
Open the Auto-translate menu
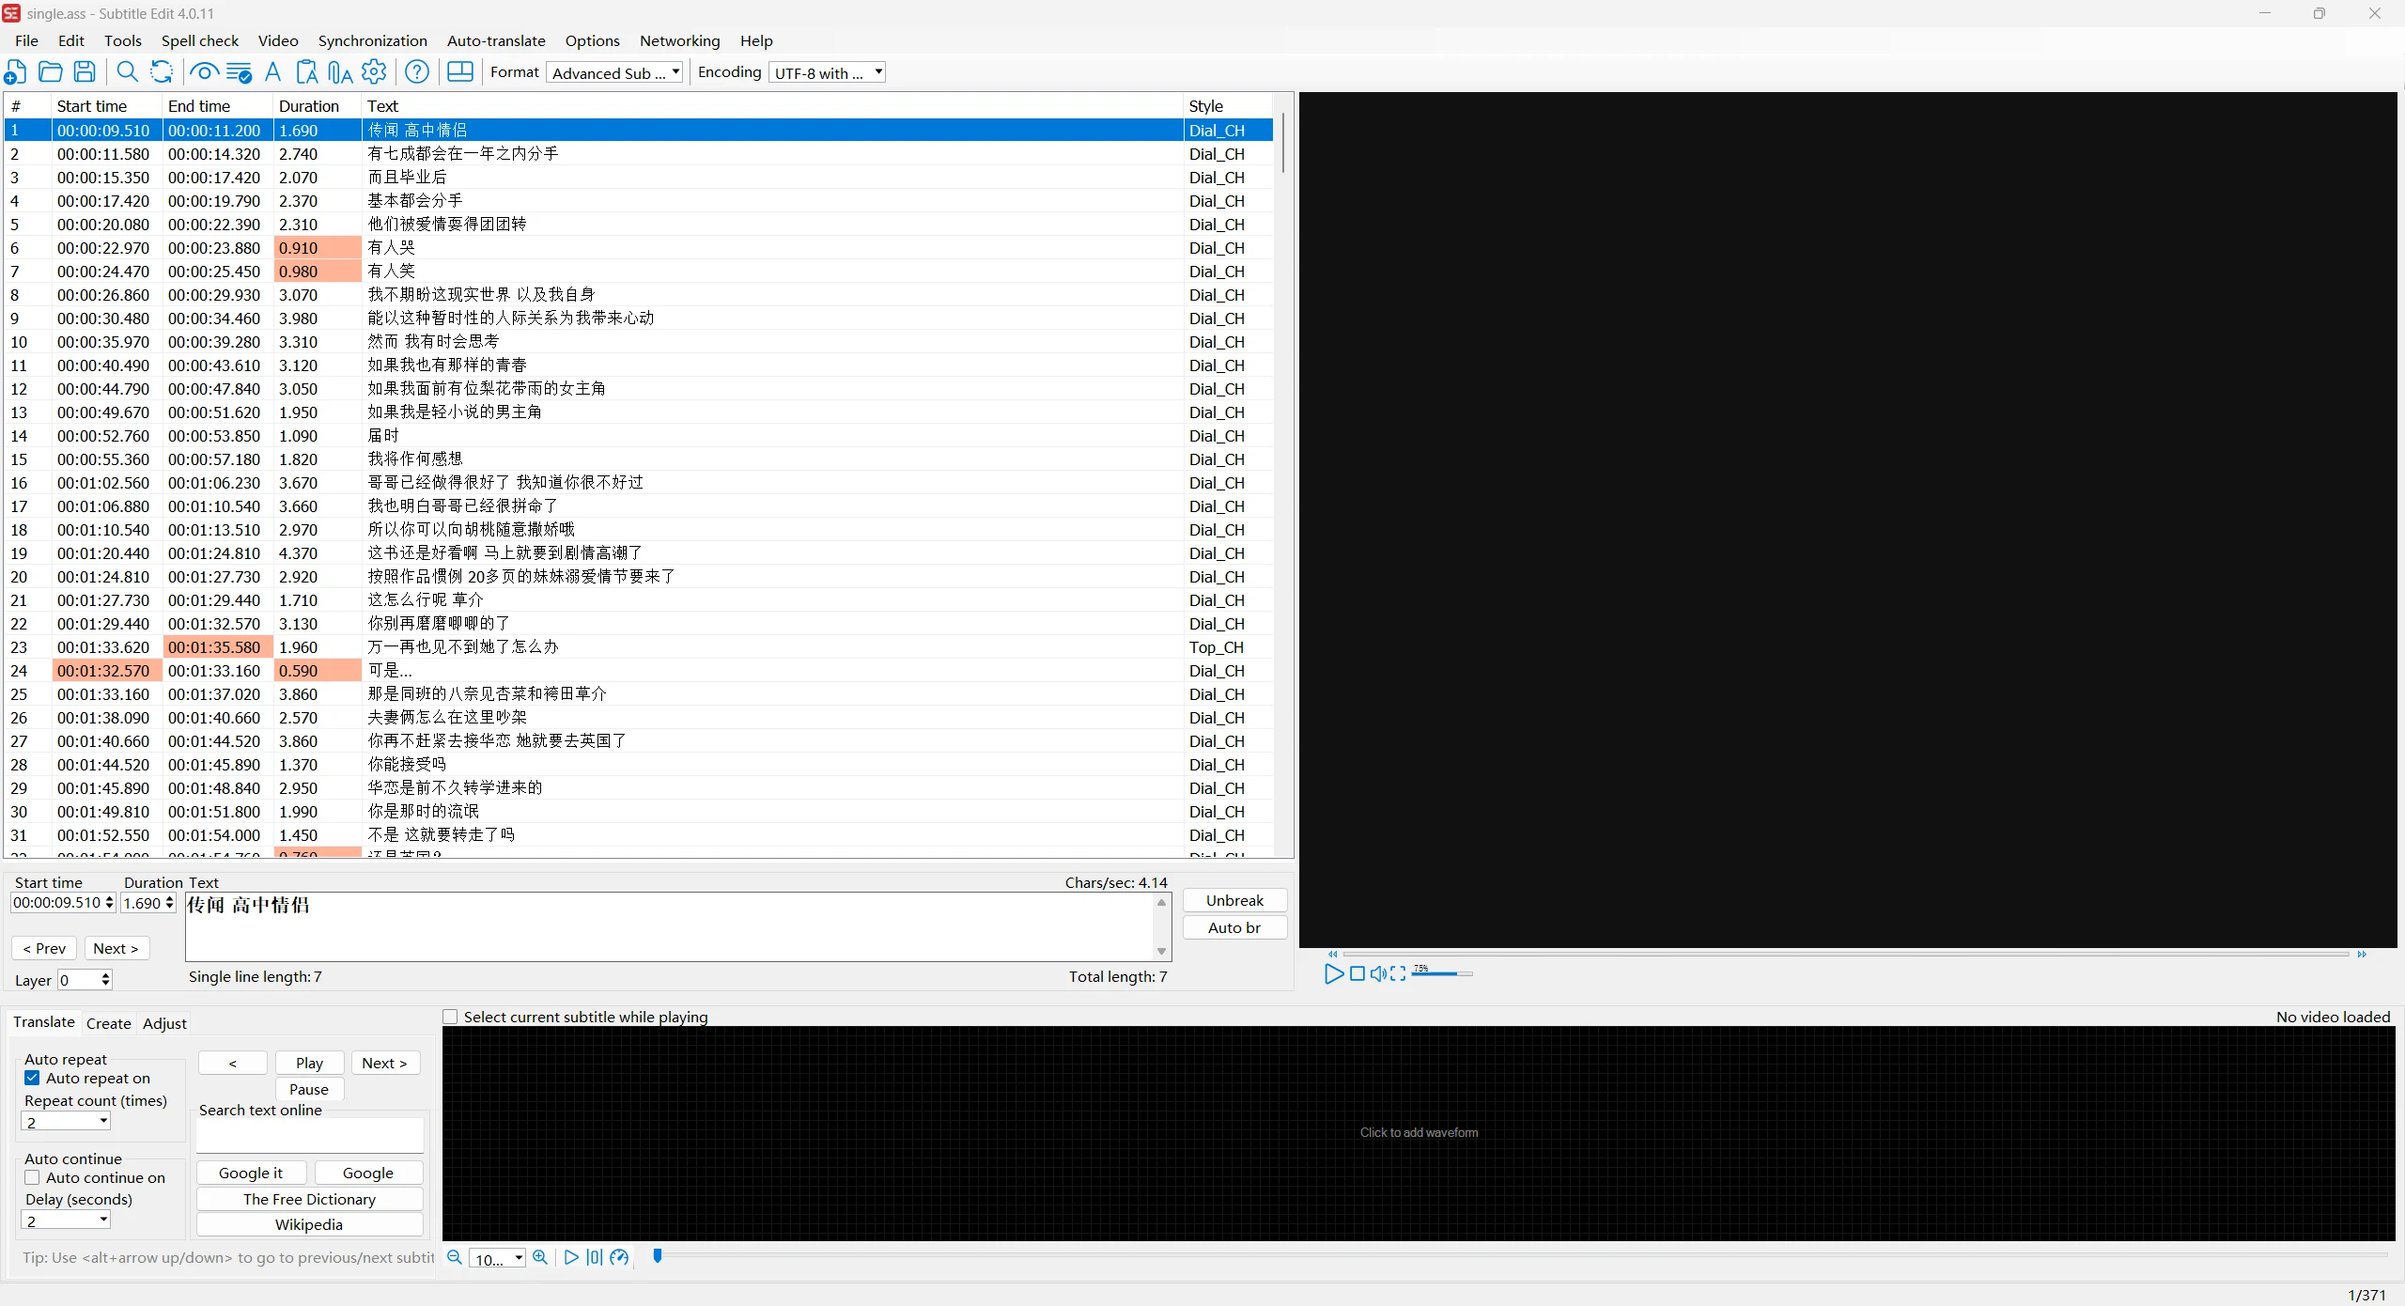click(496, 40)
